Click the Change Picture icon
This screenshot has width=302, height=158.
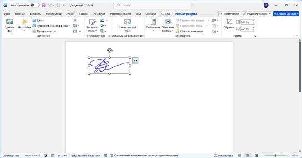click(x=75, y=26)
